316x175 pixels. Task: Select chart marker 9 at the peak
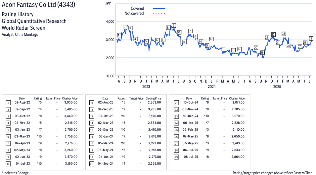(x=173, y=25)
